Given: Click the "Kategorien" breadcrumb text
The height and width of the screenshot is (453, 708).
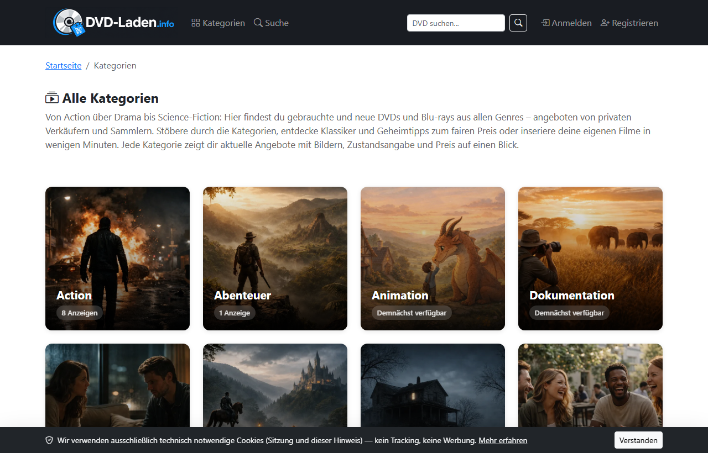Looking at the screenshot, I should [x=115, y=65].
